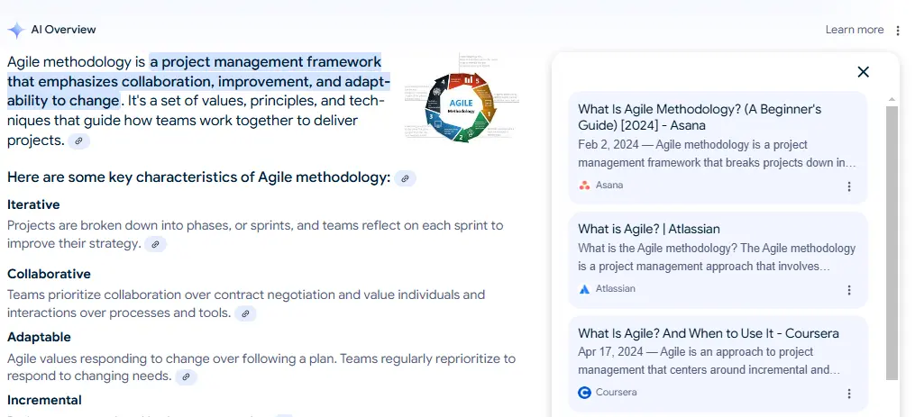Click the Agile methodology cycle diagram image

pyautogui.click(x=462, y=98)
